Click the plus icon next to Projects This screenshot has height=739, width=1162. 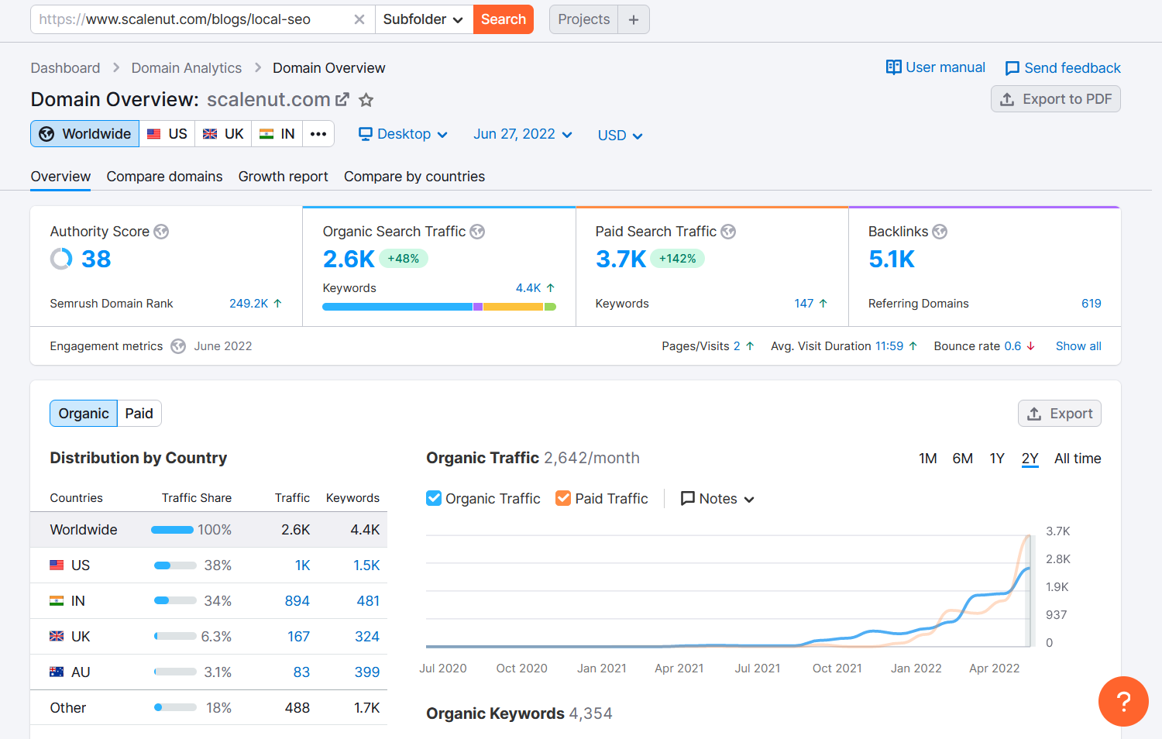click(x=634, y=19)
